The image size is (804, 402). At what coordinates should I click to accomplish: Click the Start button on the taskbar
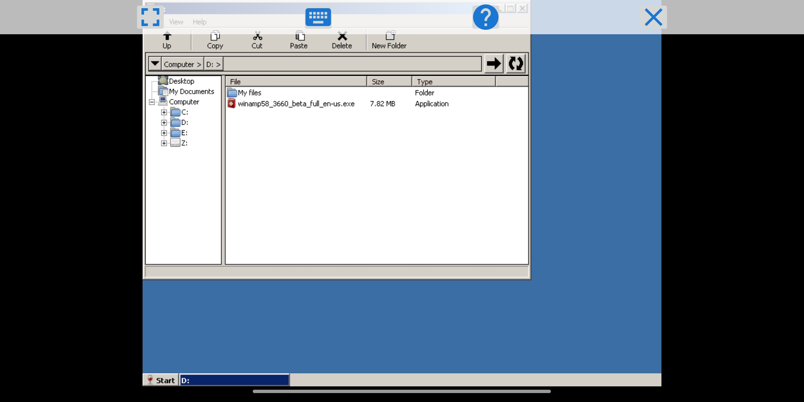(x=161, y=380)
